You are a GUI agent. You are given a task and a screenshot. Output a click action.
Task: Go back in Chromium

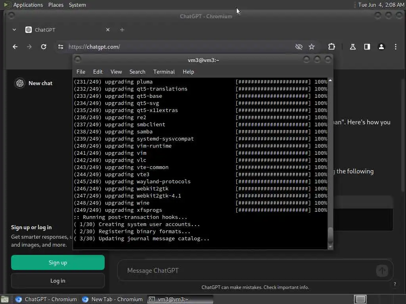15,47
